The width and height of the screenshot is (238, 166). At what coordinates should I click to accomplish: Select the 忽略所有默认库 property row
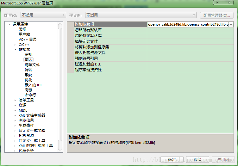click(x=88, y=30)
